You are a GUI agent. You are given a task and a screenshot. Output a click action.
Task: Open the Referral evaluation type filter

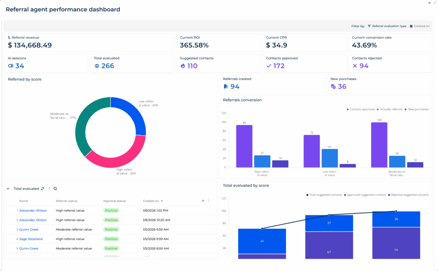pos(387,26)
